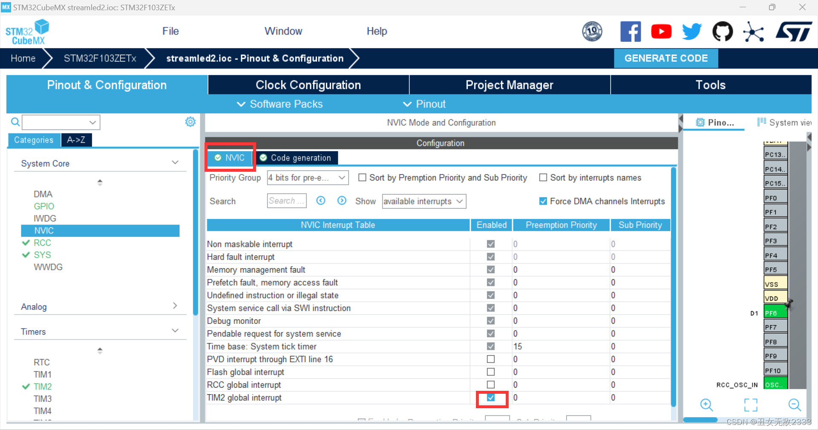Select GPIO in System Core list
The width and height of the screenshot is (818, 430).
pyautogui.click(x=44, y=206)
